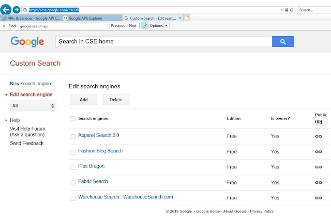Check the Plus Dragon checkbox
Viewport: 331px width, 217px height.
[x=73, y=167]
